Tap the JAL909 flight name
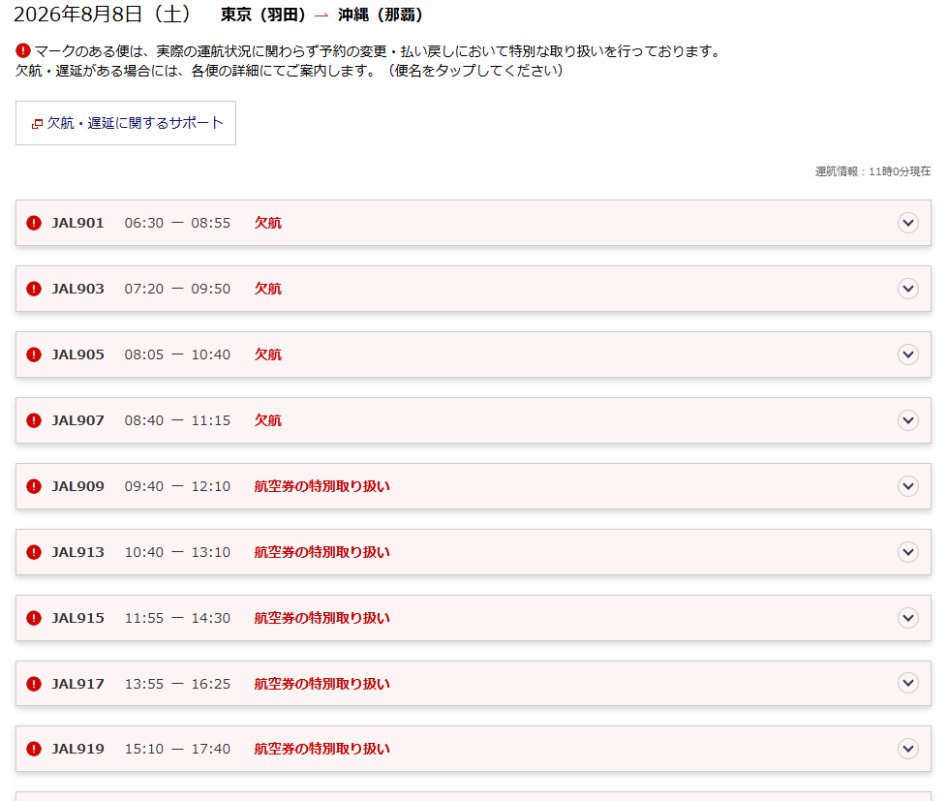 pyautogui.click(x=77, y=486)
